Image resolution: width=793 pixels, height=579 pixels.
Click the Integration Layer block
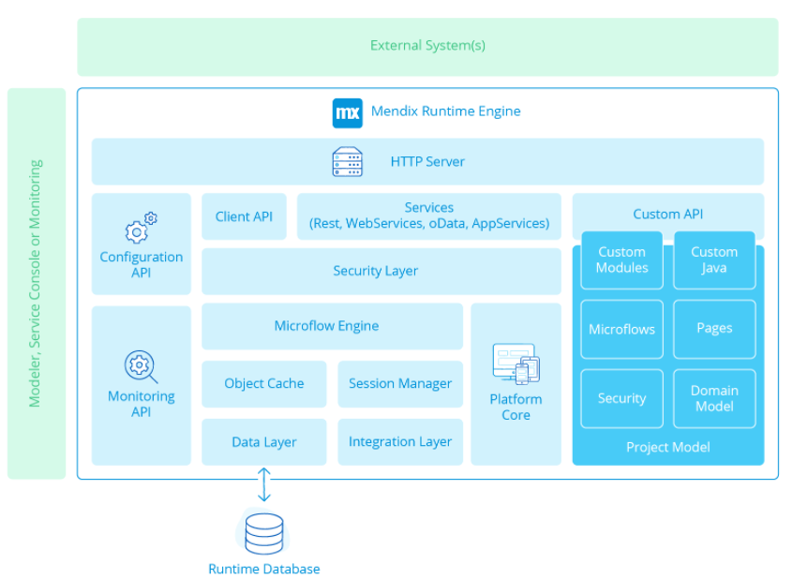tap(400, 442)
